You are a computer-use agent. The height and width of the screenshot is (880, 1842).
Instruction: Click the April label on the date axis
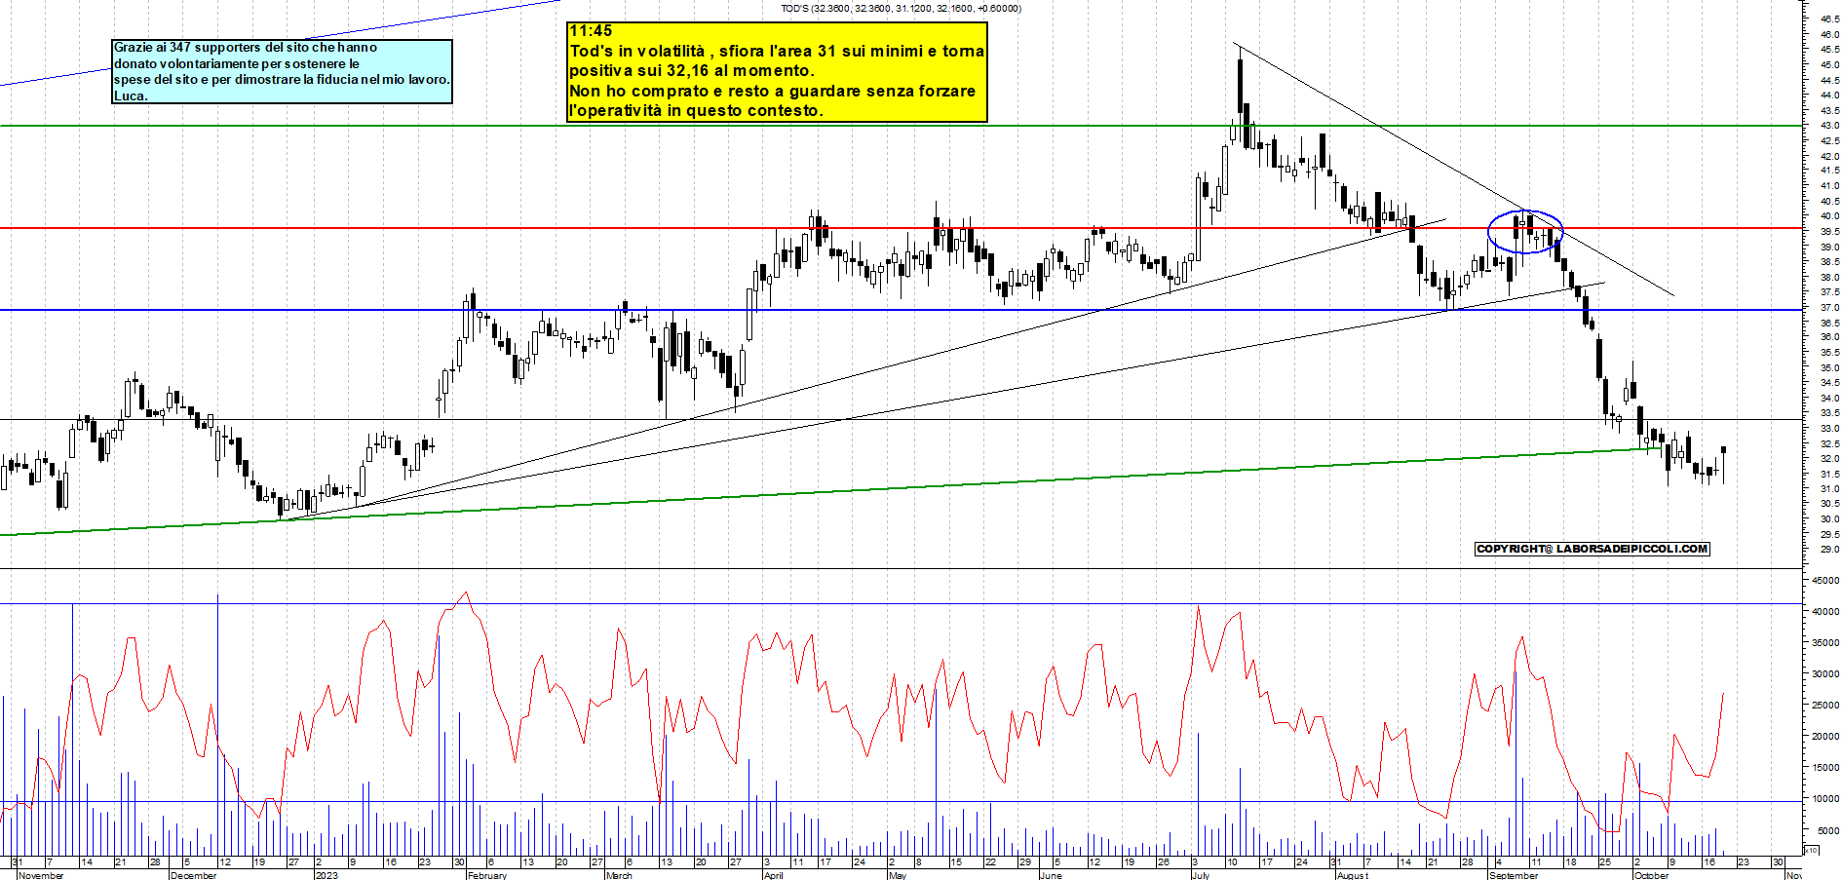pyautogui.click(x=774, y=875)
